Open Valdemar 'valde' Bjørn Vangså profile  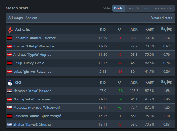[x=37, y=116]
